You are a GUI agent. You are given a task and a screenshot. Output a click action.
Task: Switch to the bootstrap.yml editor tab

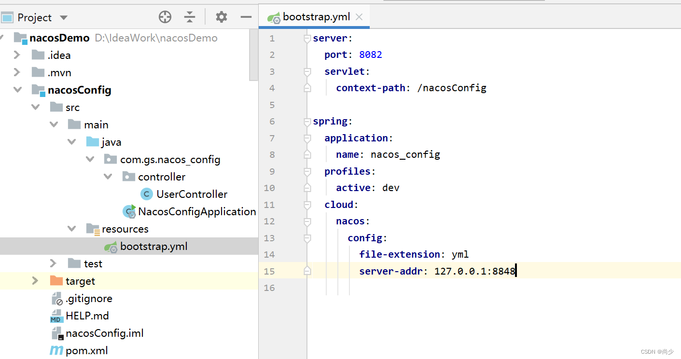(x=315, y=17)
